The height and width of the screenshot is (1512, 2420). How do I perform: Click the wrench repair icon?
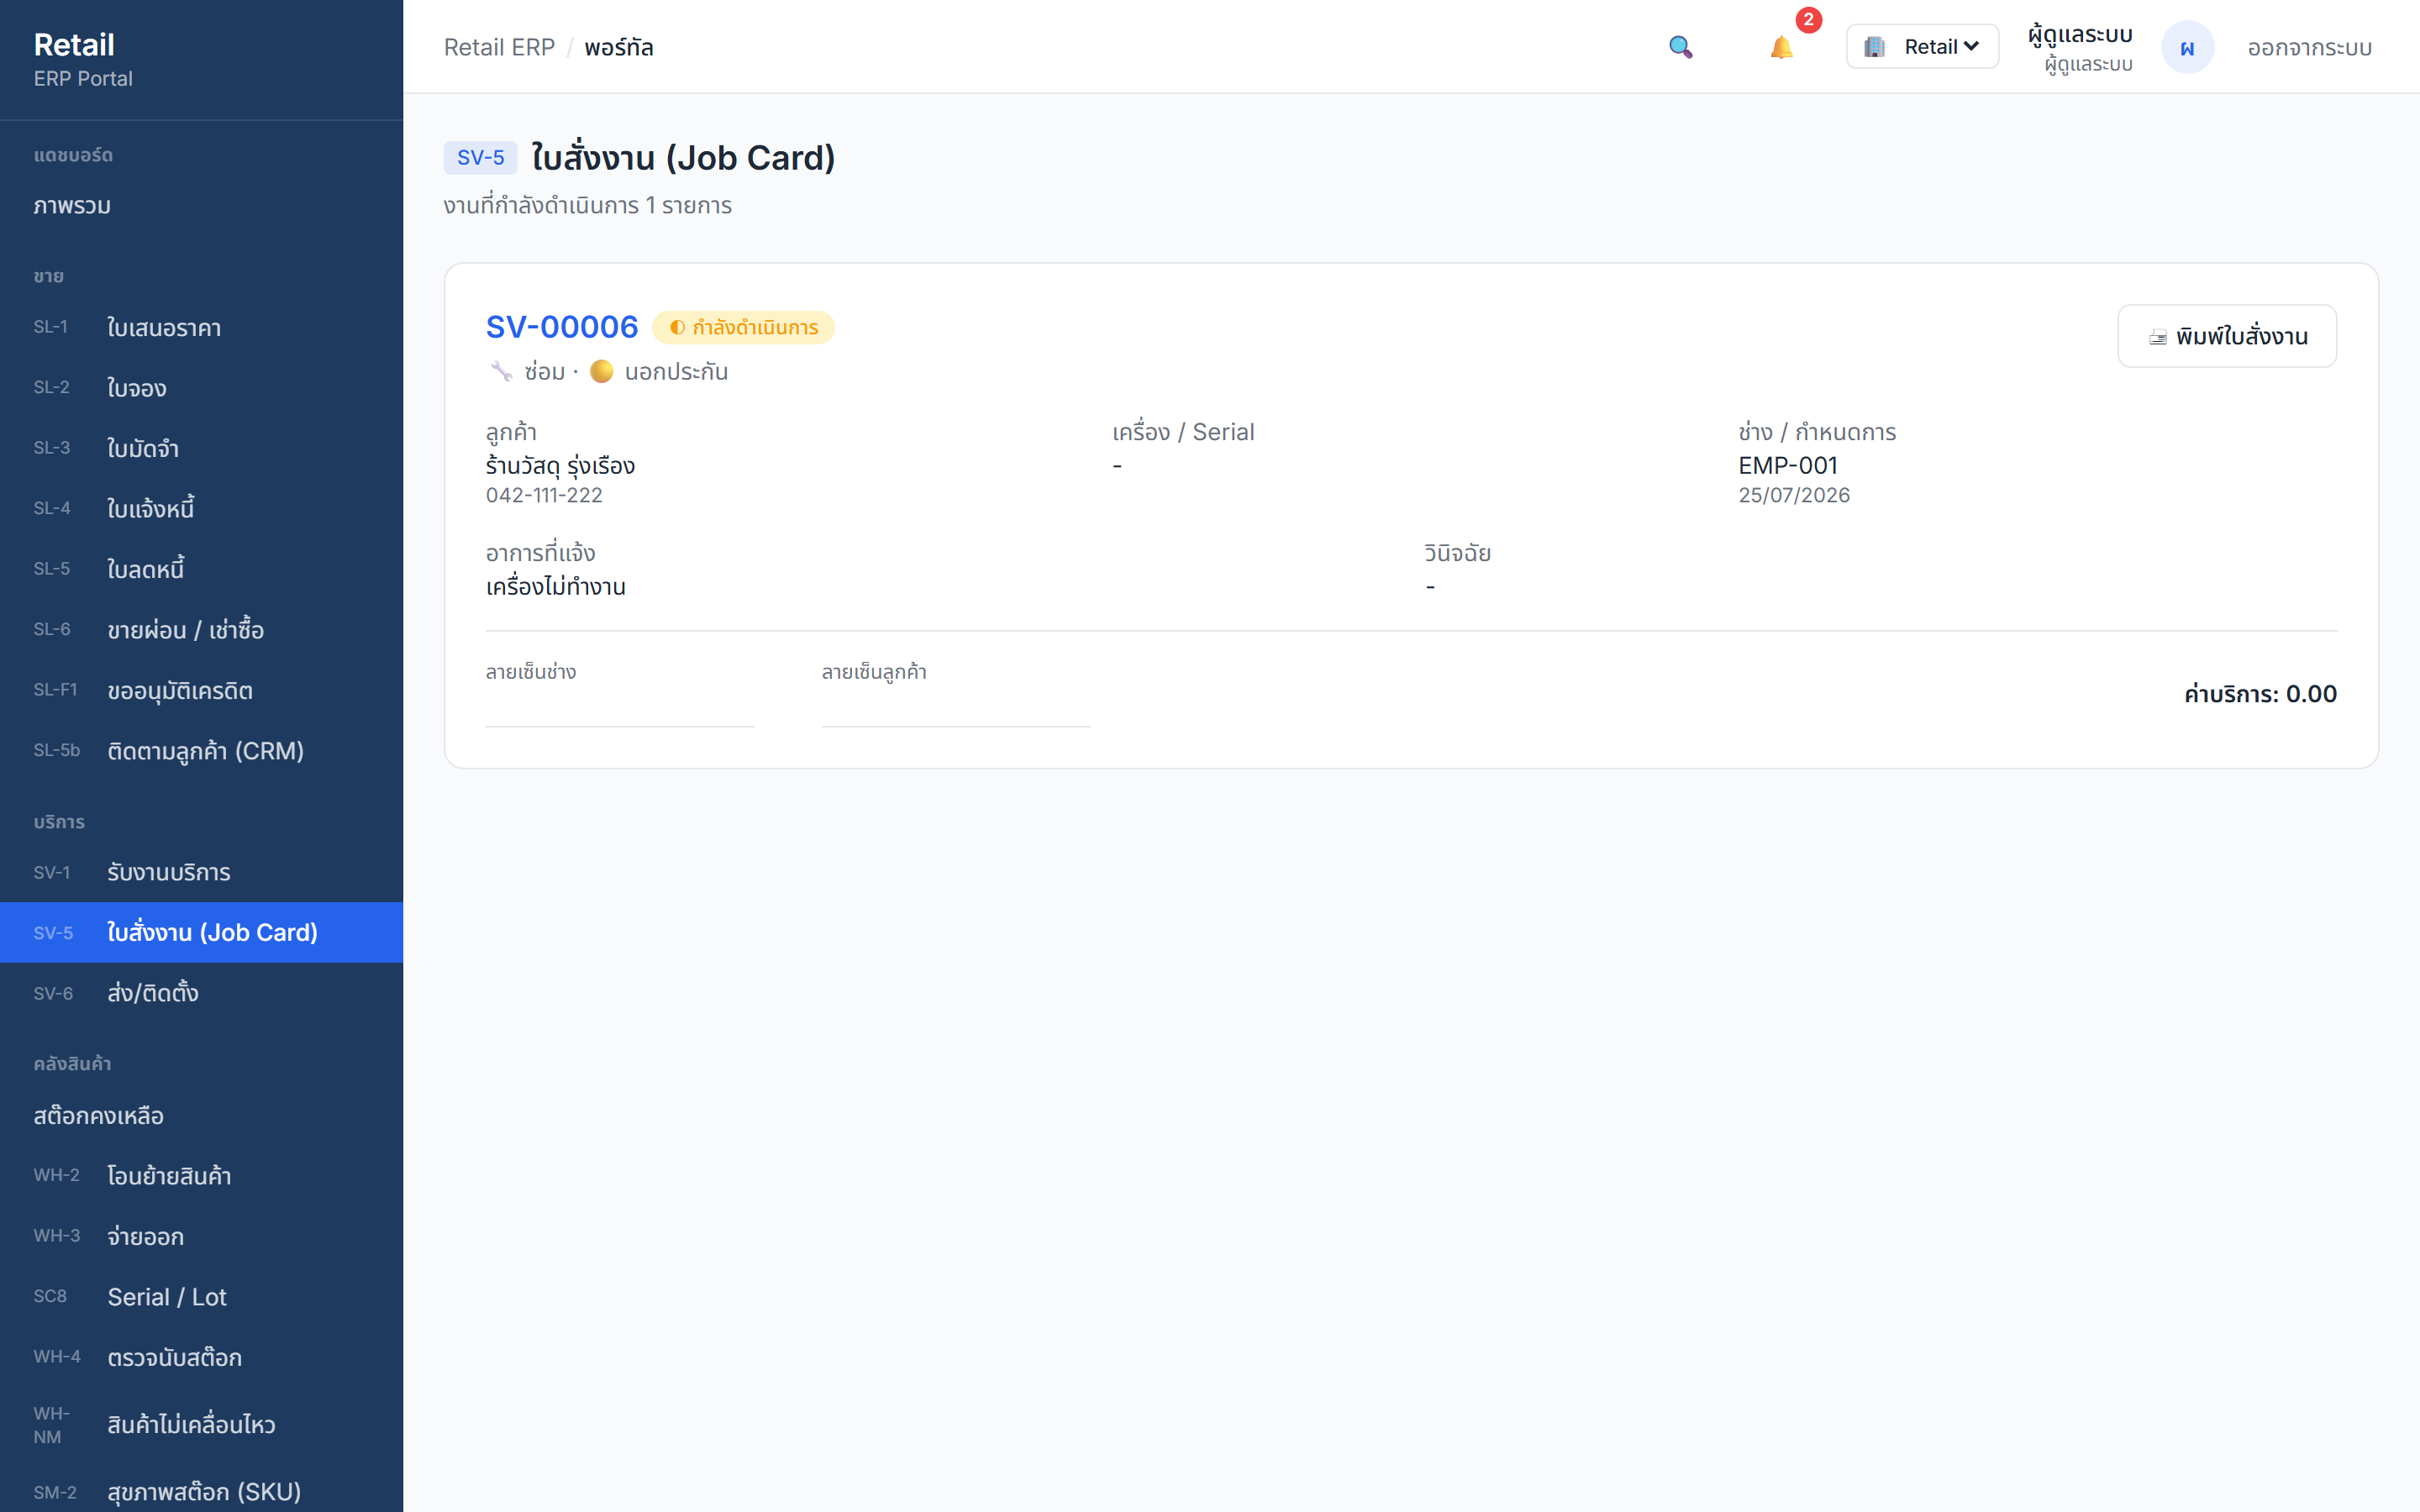(x=501, y=372)
